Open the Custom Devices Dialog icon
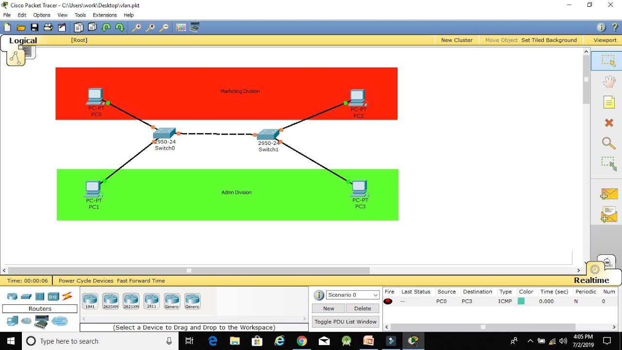This screenshot has width=622, height=350. 194,28
